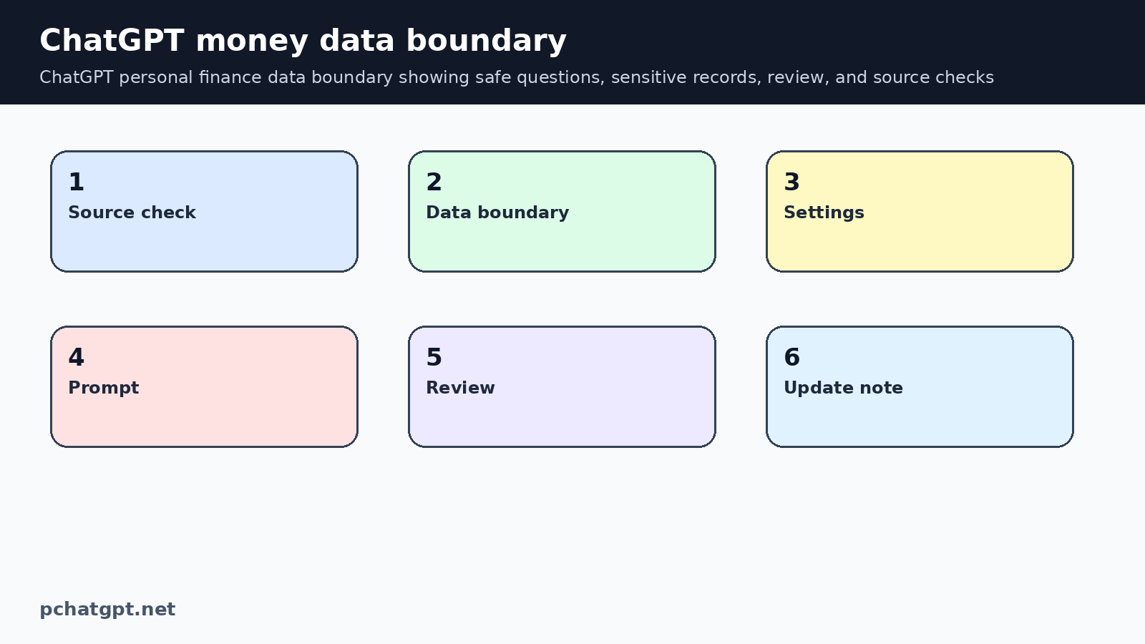Image resolution: width=1145 pixels, height=644 pixels.
Task: Select the Source check card
Action: click(x=204, y=211)
